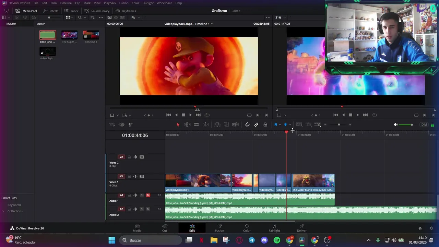Open the voiceover microphone tool
This screenshot has width=439, height=247.
click(x=130, y=125)
